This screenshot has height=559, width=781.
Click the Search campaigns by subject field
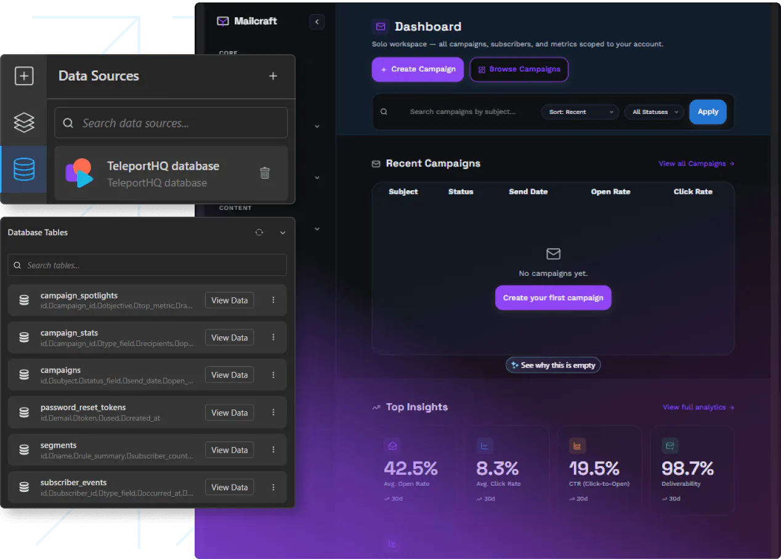[x=463, y=112]
